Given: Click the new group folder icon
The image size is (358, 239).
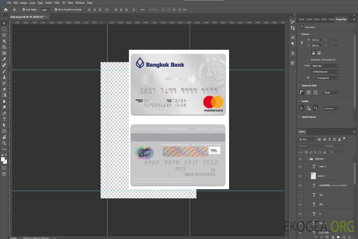Looking at the screenshot, I should click(x=338, y=237).
